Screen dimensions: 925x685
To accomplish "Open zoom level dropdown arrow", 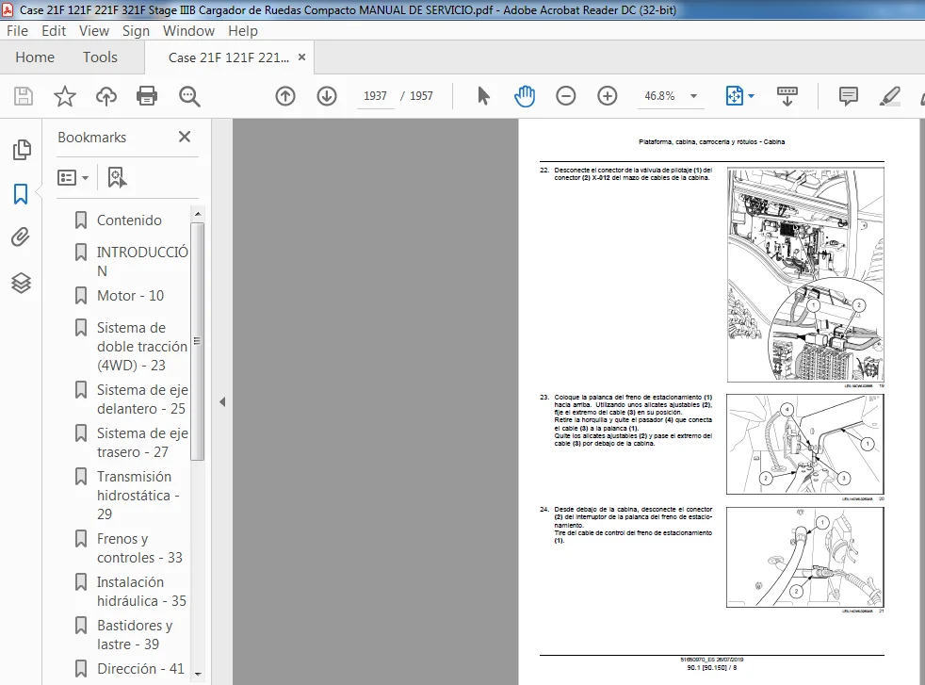I will coord(693,96).
